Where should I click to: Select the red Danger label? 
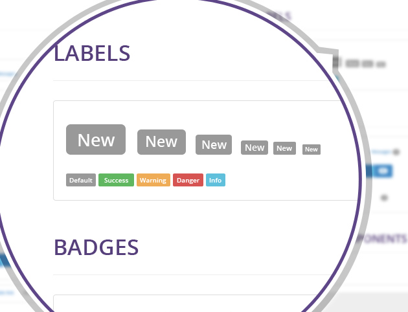(x=188, y=180)
